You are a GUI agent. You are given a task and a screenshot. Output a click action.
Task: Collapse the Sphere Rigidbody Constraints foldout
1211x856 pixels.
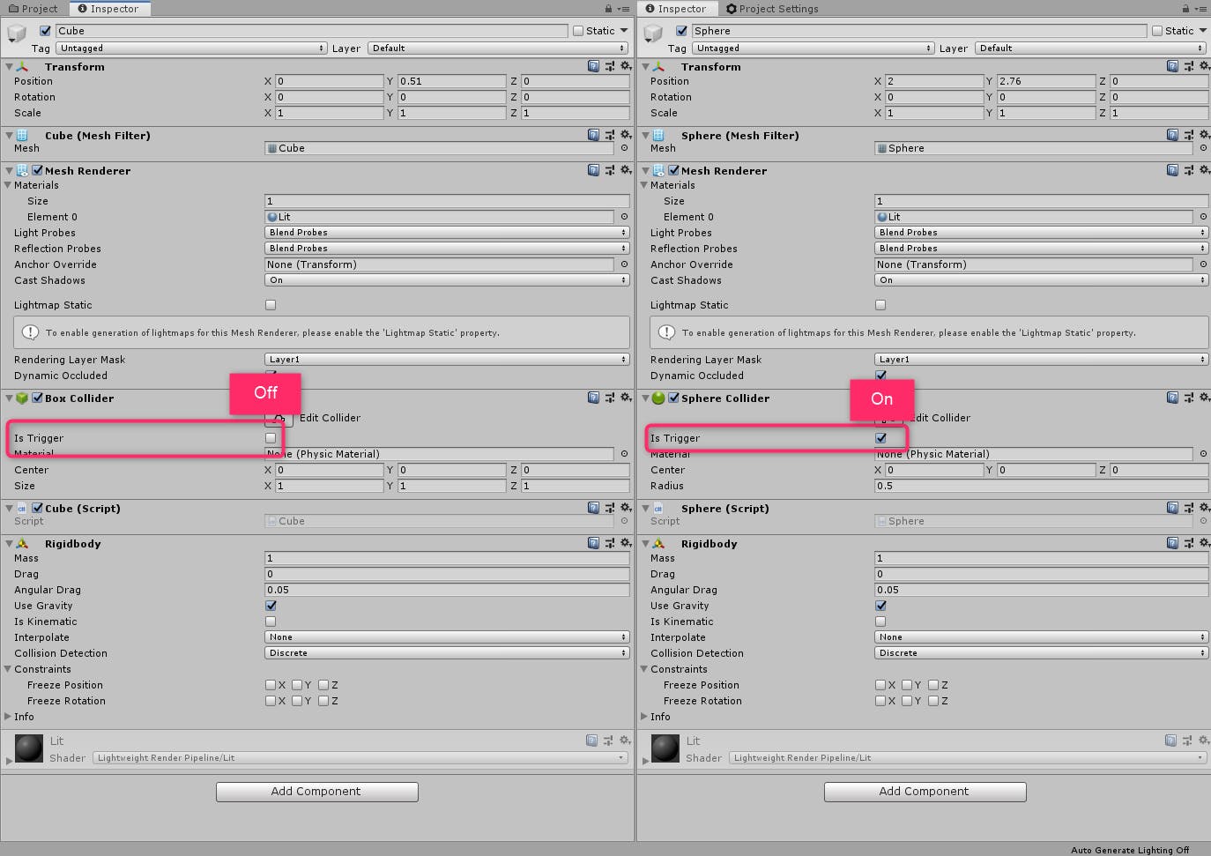point(644,669)
